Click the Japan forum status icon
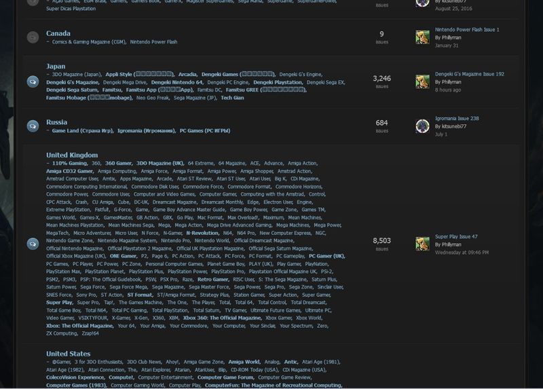 pos(33,81)
